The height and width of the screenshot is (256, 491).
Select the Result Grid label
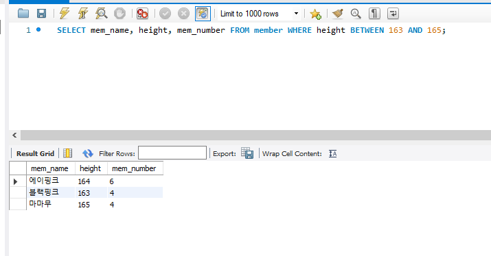pos(36,153)
